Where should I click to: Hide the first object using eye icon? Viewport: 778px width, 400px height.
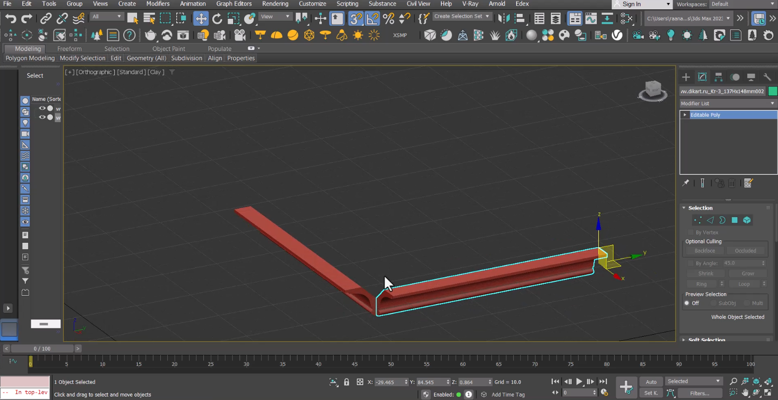pos(42,108)
